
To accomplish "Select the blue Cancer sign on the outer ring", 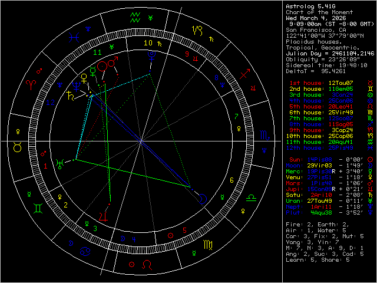I will tap(85, 252).
